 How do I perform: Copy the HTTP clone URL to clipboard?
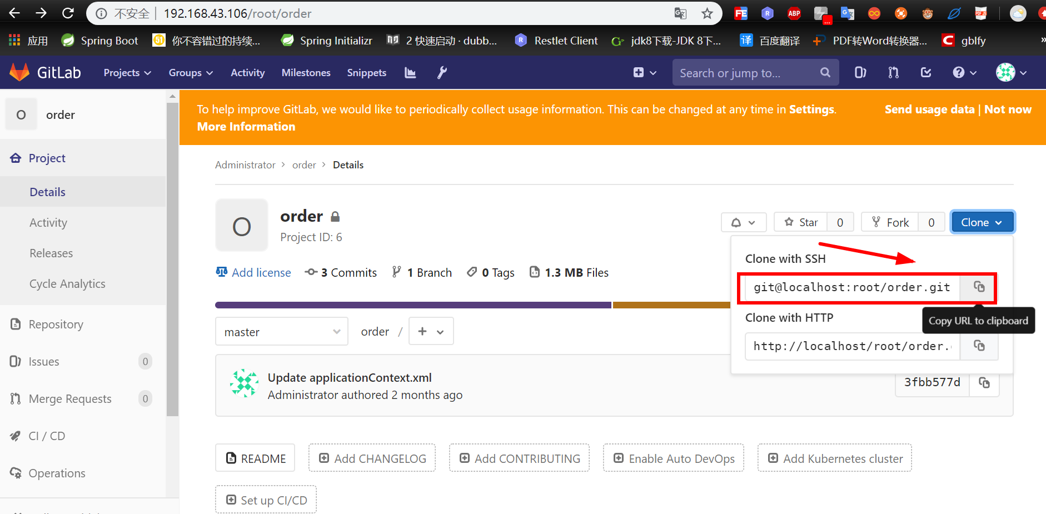pyautogui.click(x=979, y=346)
